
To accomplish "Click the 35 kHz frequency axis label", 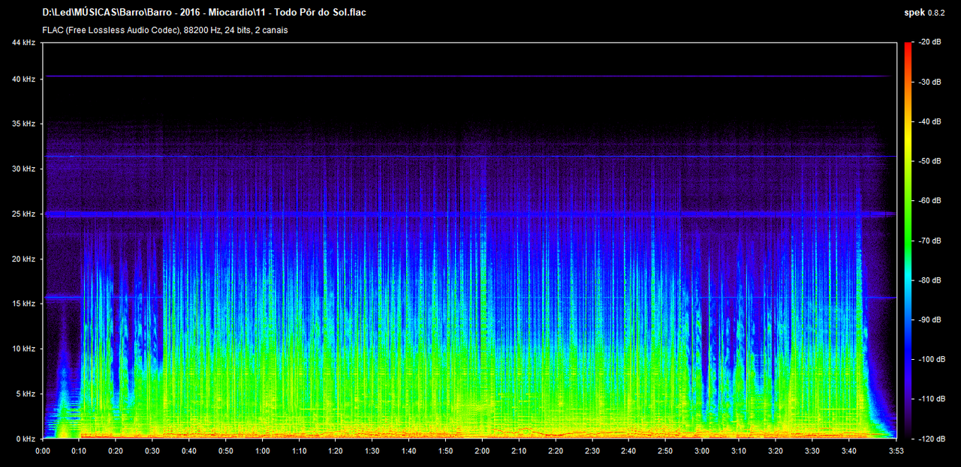I will pos(23,124).
